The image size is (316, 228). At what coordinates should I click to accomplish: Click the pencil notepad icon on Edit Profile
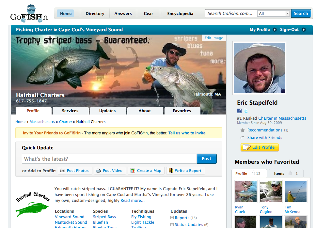tap(247, 147)
